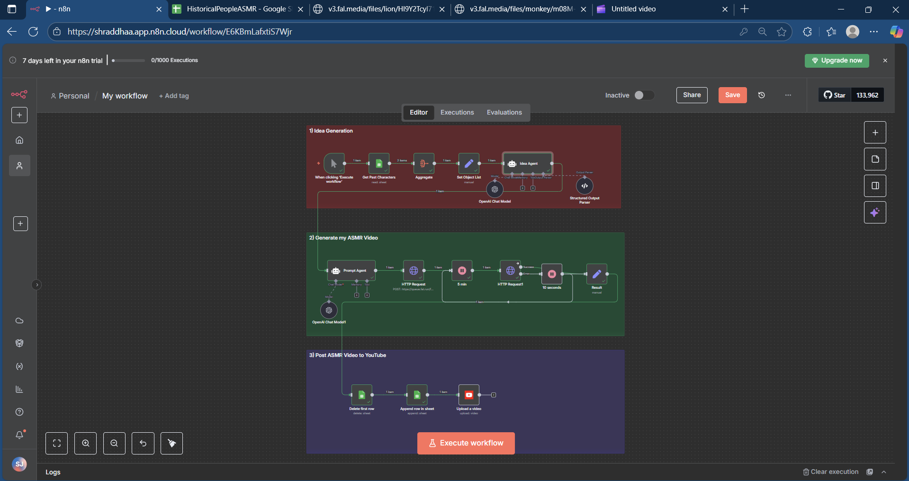Switch to the HistoricalPeopleASMR browser tab
This screenshot has height=481, width=909.
[x=237, y=9]
